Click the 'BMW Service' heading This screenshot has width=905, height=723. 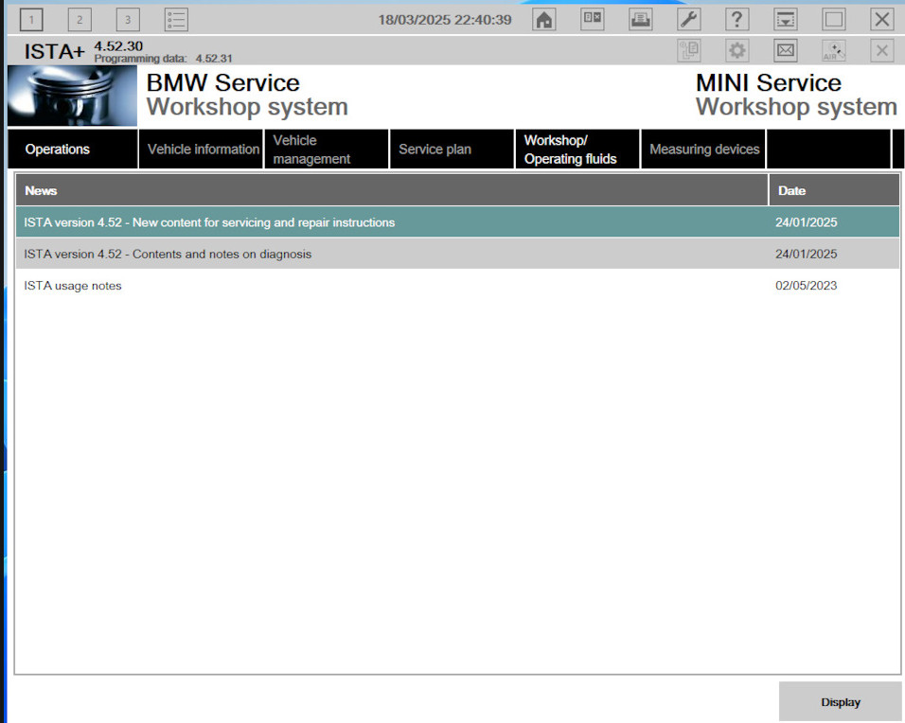(223, 83)
